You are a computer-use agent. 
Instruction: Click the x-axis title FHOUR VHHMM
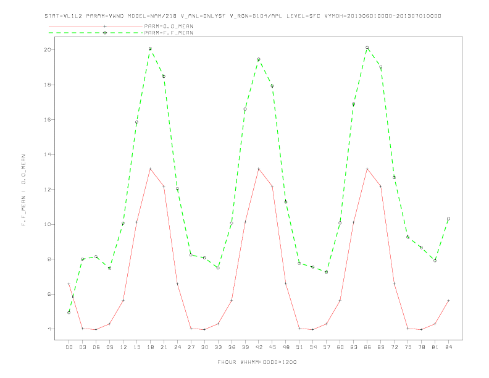pyautogui.click(x=257, y=362)
